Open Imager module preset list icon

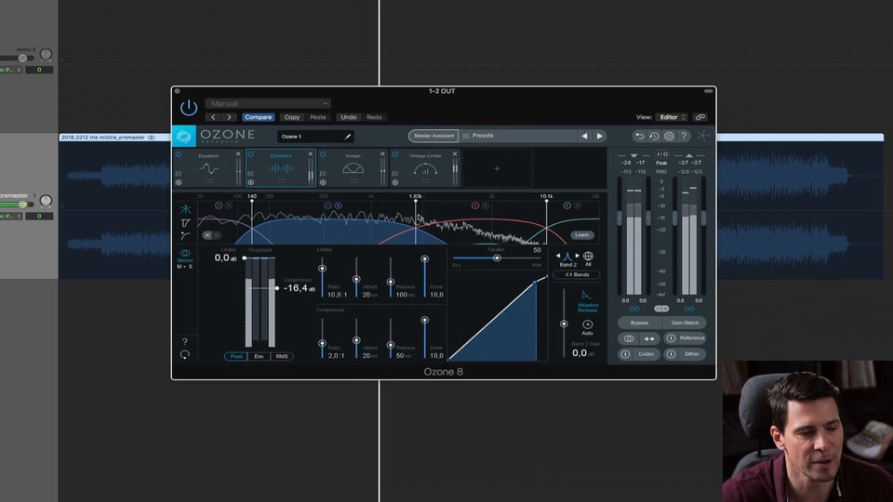[x=323, y=174]
